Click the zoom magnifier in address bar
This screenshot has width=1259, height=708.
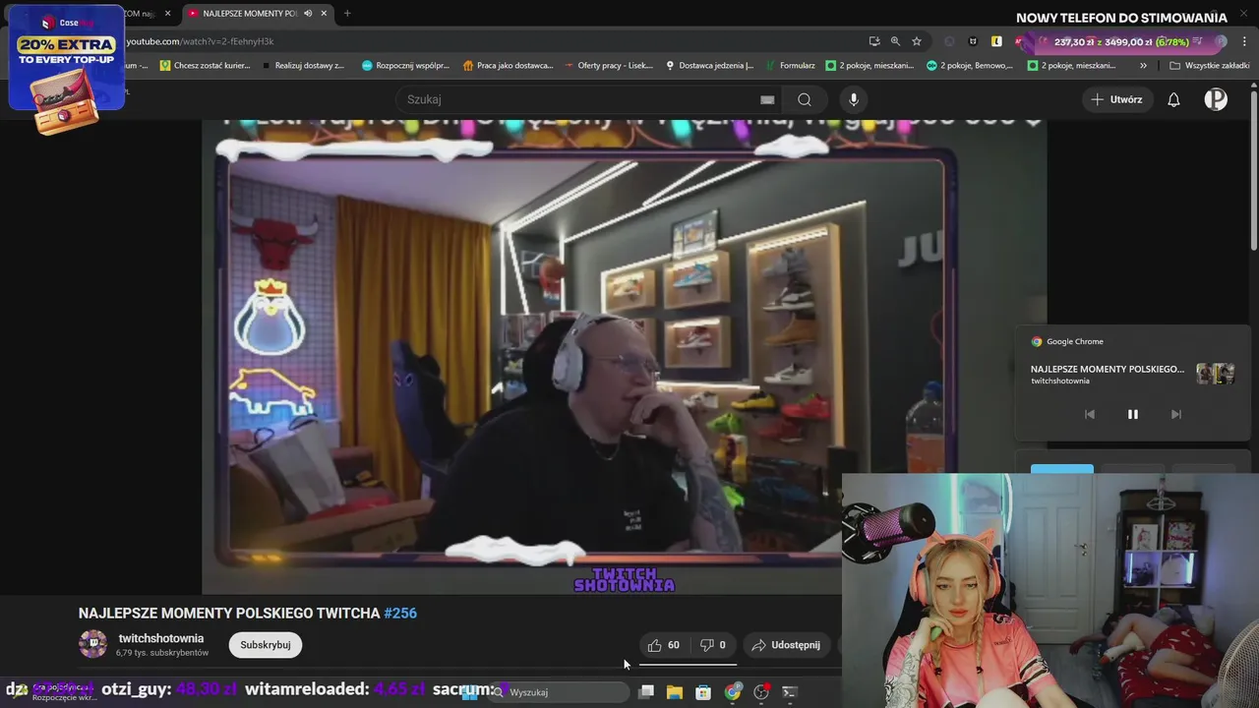pyautogui.click(x=895, y=41)
